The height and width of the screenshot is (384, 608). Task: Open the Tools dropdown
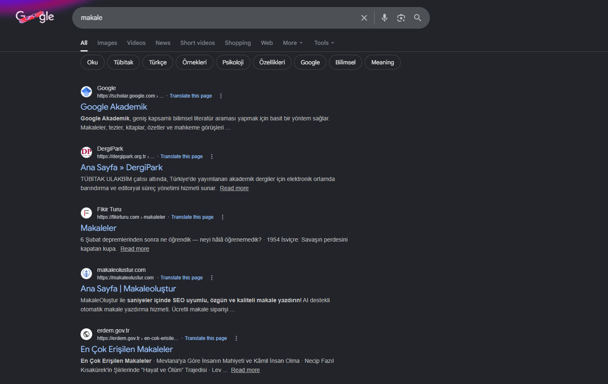[x=324, y=43]
